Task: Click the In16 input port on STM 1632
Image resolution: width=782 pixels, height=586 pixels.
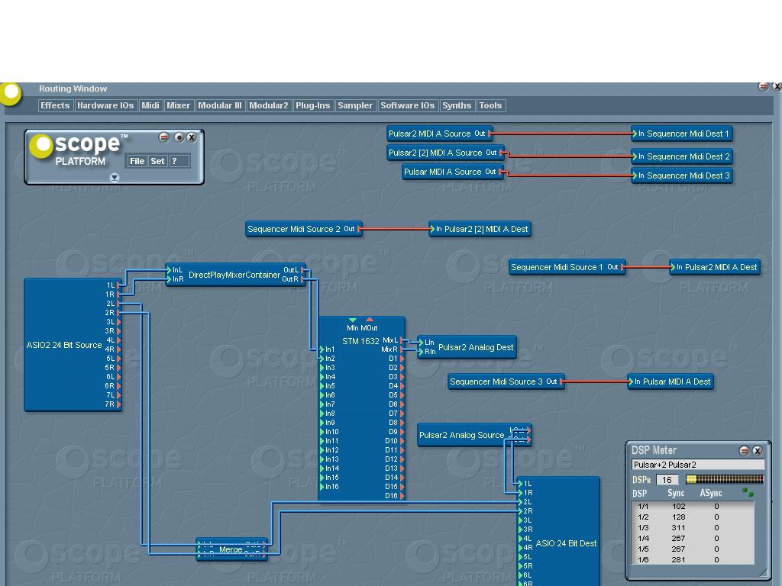Action: coord(322,487)
